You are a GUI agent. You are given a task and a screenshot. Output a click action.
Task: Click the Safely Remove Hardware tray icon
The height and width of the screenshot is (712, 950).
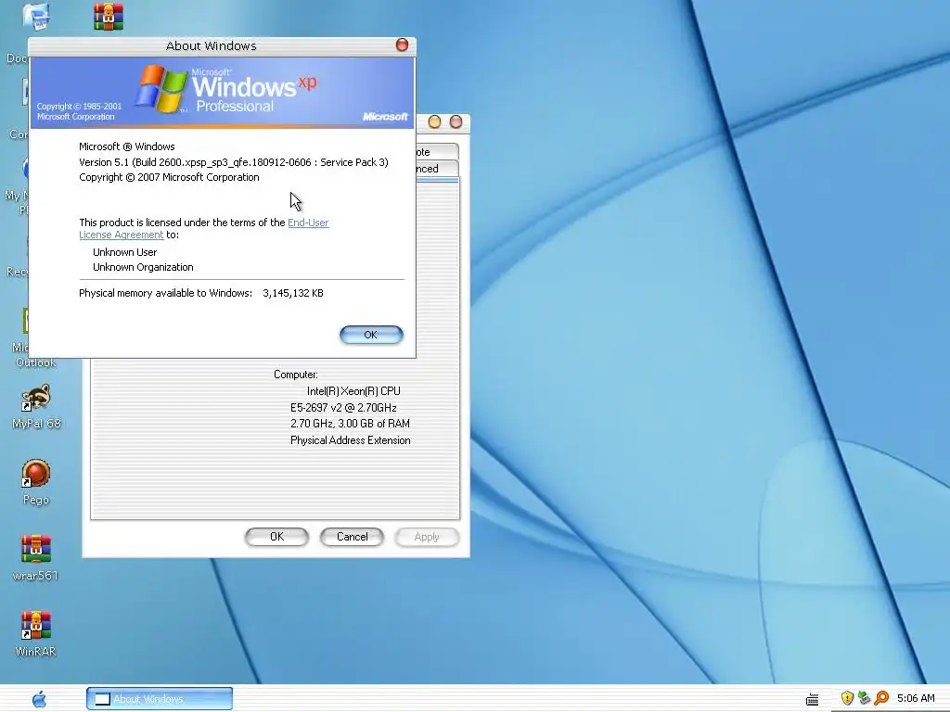[x=864, y=699]
